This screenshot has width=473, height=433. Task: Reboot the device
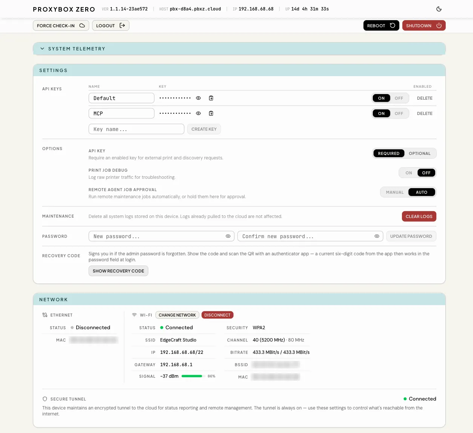pyautogui.click(x=381, y=25)
